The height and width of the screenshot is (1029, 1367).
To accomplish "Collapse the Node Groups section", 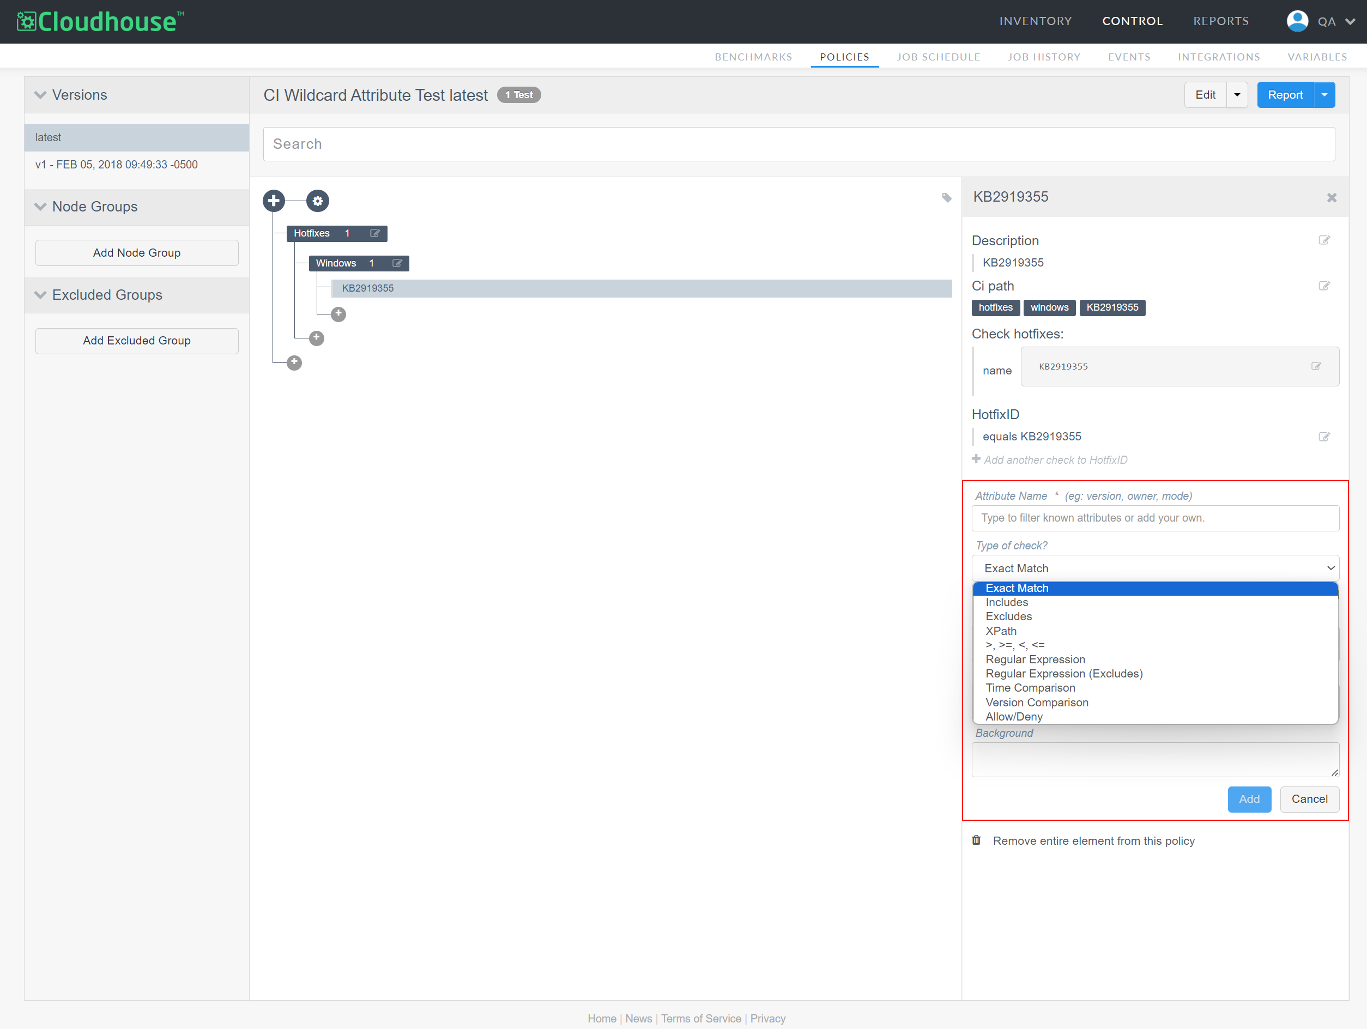I will pyautogui.click(x=40, y=207).
